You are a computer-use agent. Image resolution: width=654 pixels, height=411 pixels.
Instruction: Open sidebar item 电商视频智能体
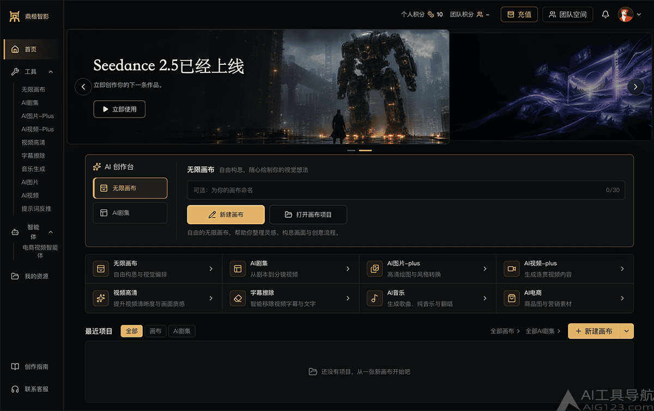[40, 251]
